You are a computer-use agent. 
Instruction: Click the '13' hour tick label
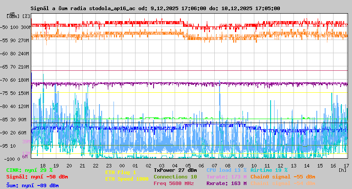click(293, 166)
